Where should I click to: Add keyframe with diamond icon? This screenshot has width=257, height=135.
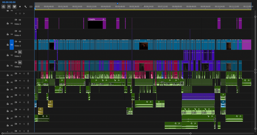click(20, 14)
